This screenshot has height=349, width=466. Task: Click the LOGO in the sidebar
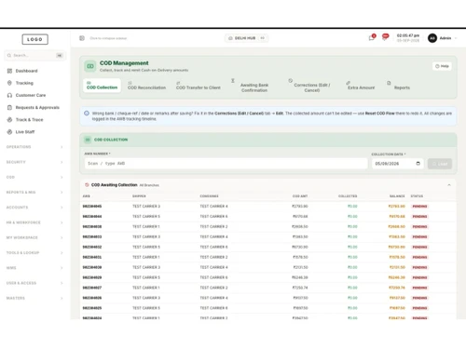(x=35, y=39)
